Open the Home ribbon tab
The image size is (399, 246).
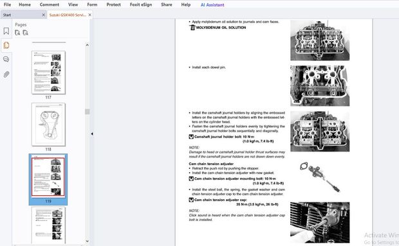point(24,4)
